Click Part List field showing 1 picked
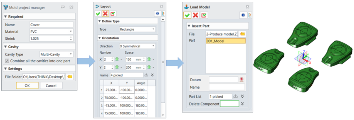 (x=220, y=96)
